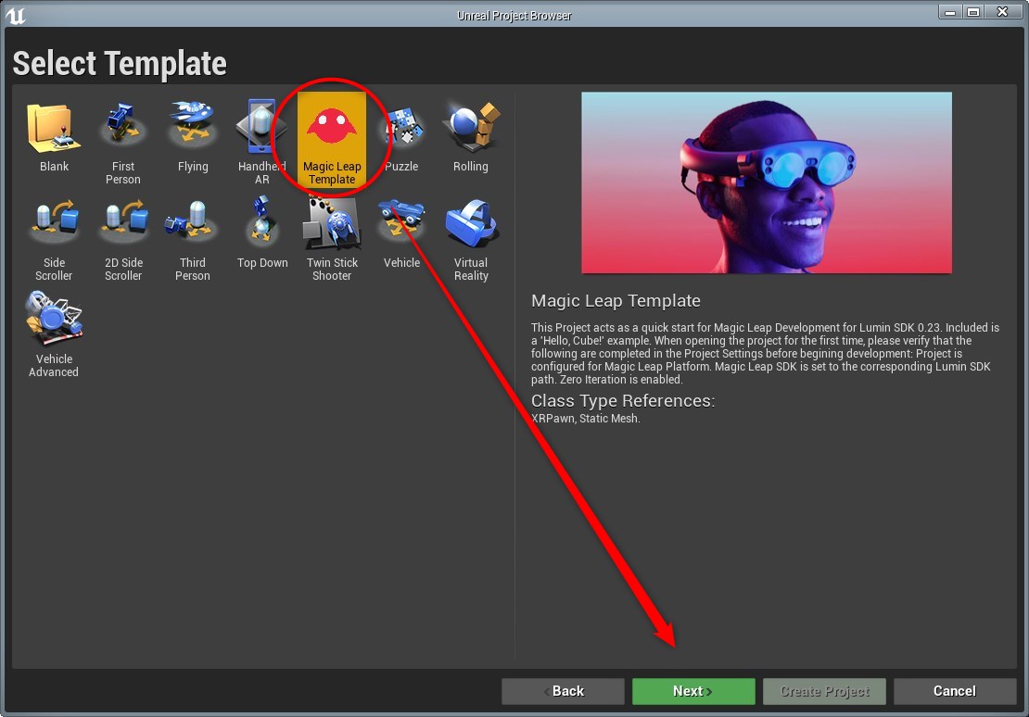This screenshot has height=717, width=1029.
Task: Maximize the Unreal Project Browser window
Action: click(973, 12)
